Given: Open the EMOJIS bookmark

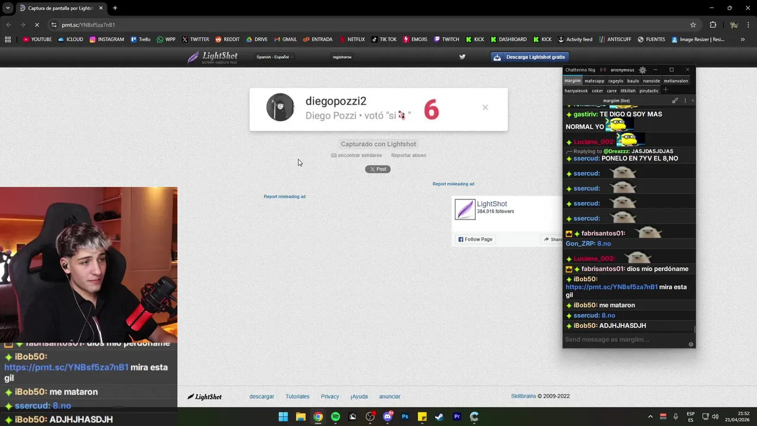Looking at the screenshot, I should (x=415, y=40).
